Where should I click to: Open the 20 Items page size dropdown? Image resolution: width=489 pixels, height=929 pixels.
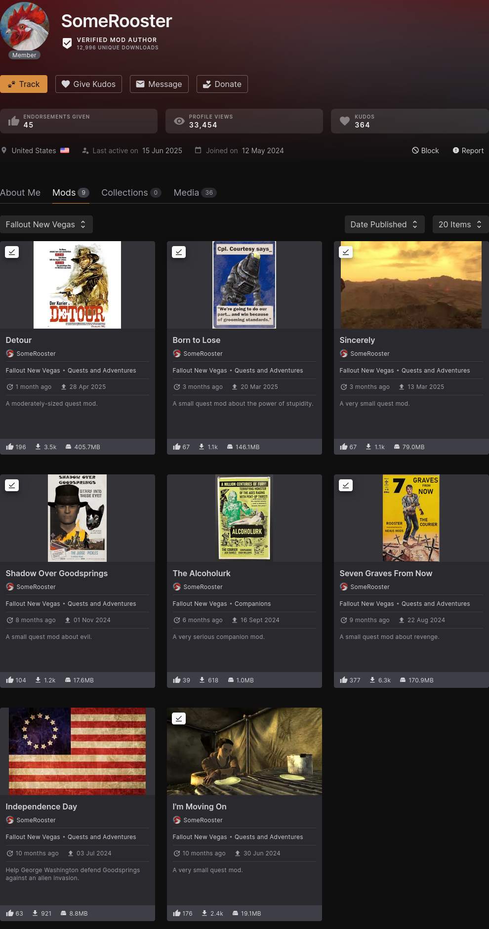click(x=460, y=224)
